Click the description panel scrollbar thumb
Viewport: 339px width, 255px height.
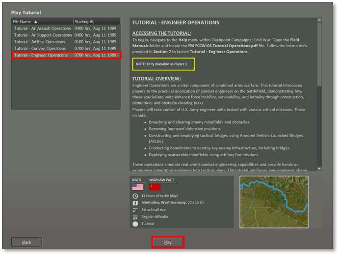point(319,54)
